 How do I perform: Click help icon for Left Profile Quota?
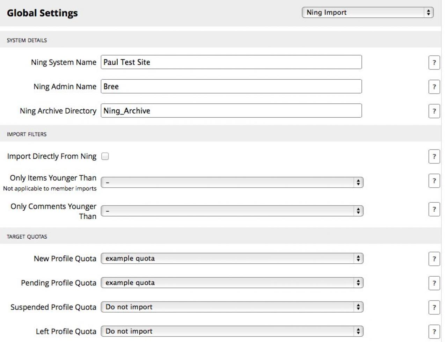[434, 332]
